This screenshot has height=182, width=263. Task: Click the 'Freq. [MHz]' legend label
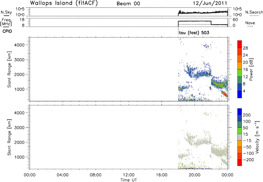tap(6, 22)
